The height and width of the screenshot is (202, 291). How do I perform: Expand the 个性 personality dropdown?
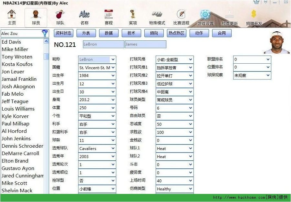coord(113,116)
